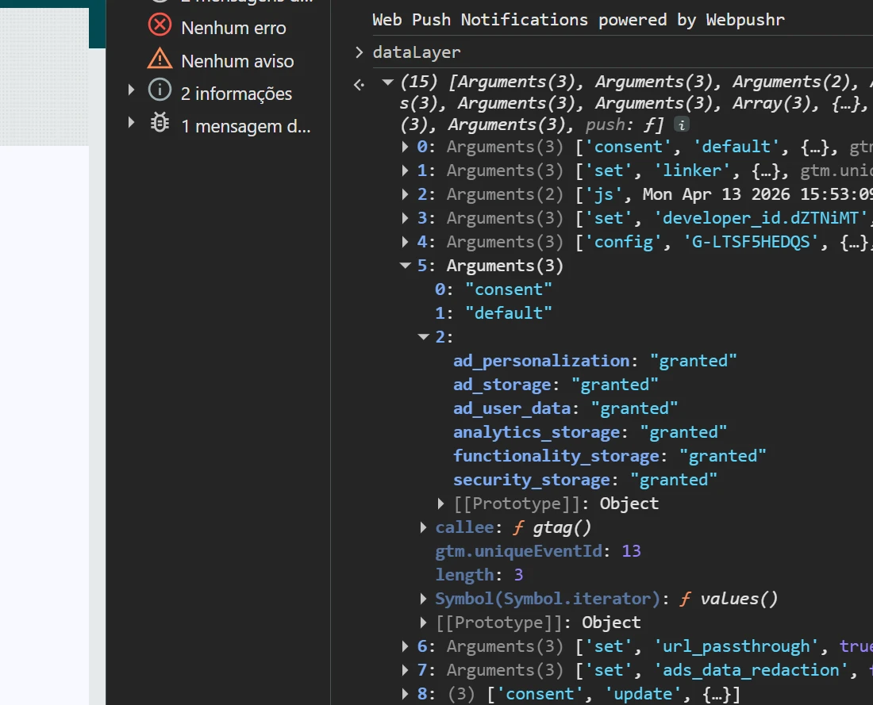The height and width of the screenshot is (705, 873).
Task: Click the array info badge icon
Action: pos(681,125)
